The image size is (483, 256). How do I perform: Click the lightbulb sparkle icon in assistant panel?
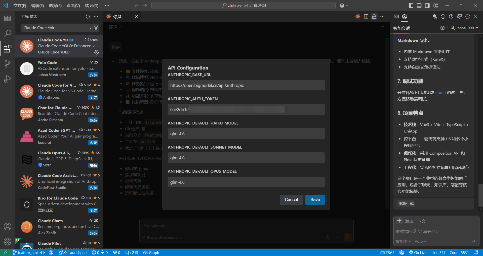[x=435, y=17]
